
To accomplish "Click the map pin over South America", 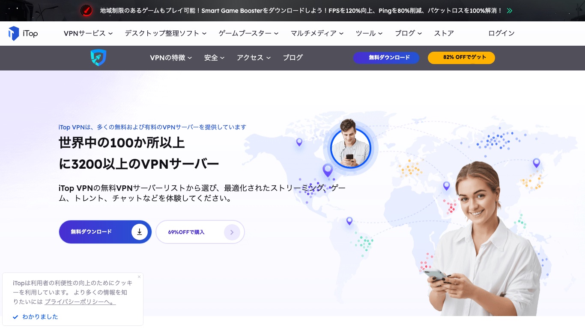I will [349, 221].
